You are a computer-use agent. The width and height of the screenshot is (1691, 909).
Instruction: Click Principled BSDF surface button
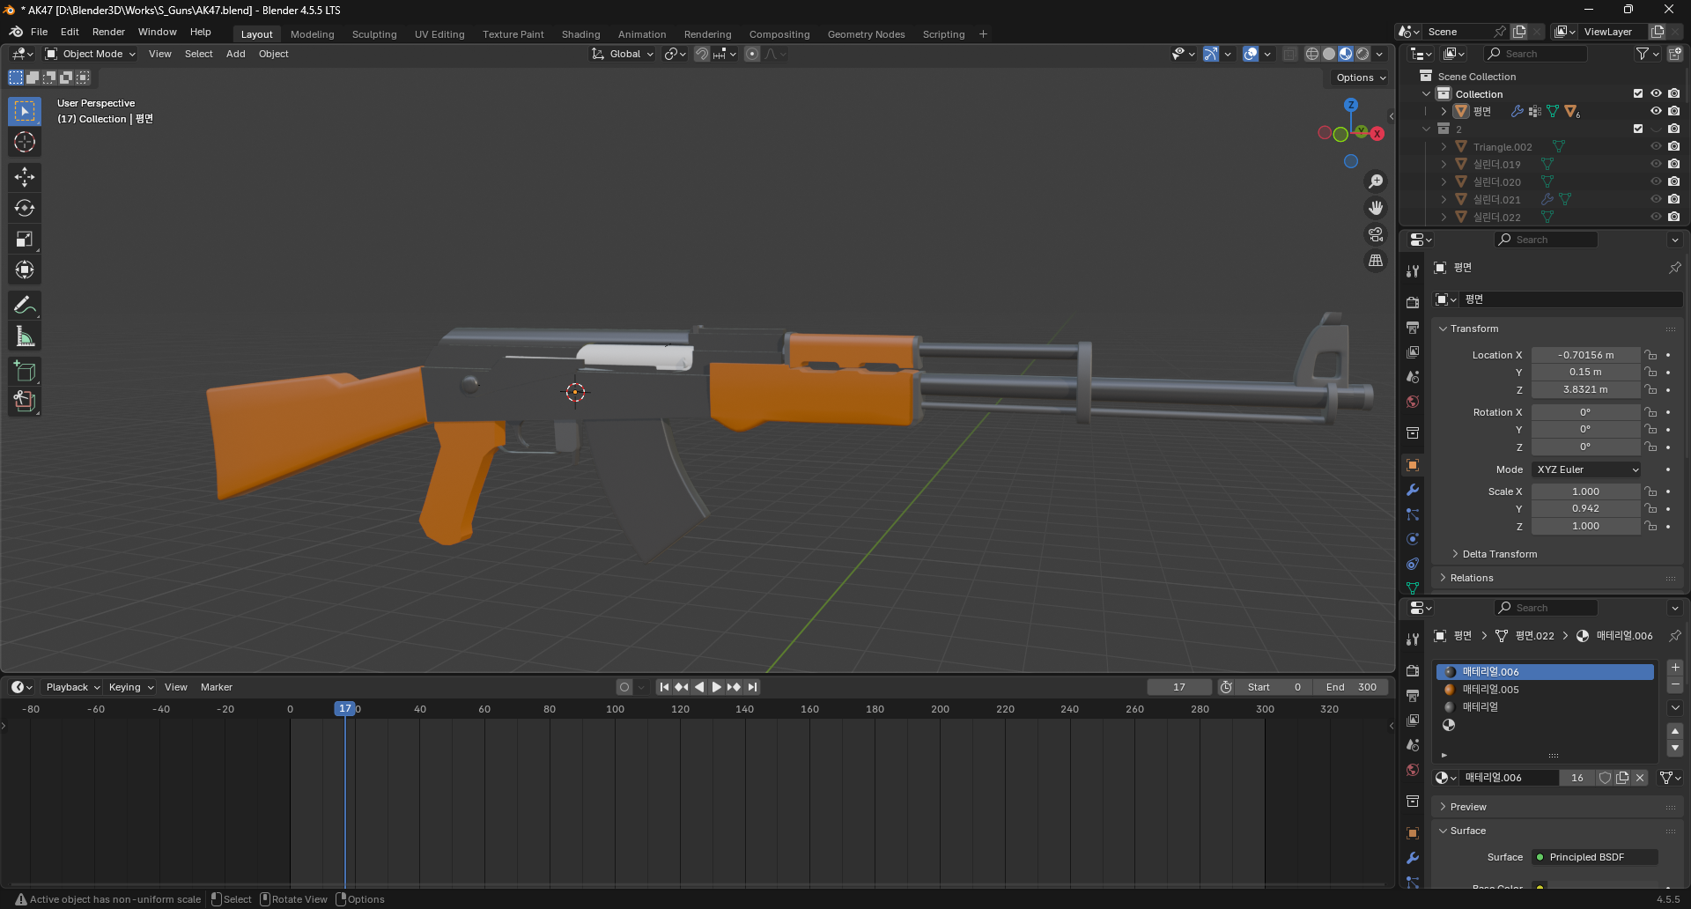[1595, 857]
